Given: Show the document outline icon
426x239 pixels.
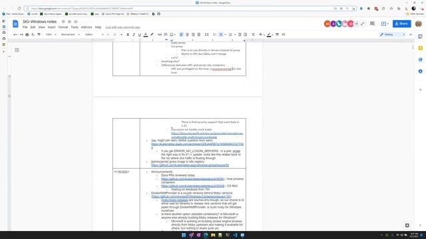Looking at the screenshot, I should [x=17, y=50].
